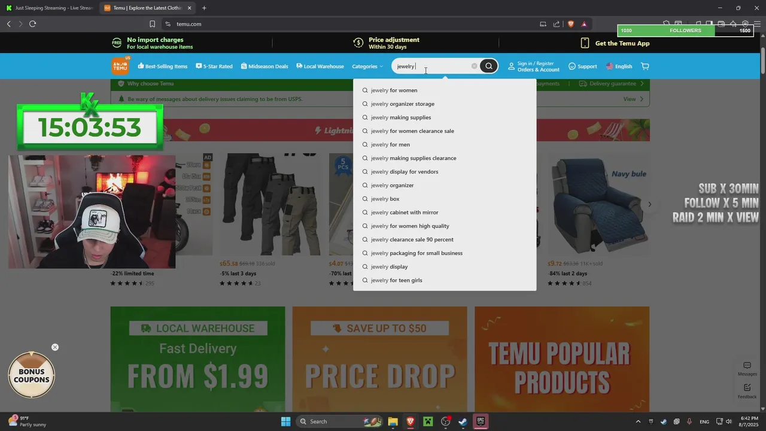Image resolution: width=766 pixels, height=431 pixels.
Task: Open Brave Shields lion icon
Action: (x=570, y=24)
